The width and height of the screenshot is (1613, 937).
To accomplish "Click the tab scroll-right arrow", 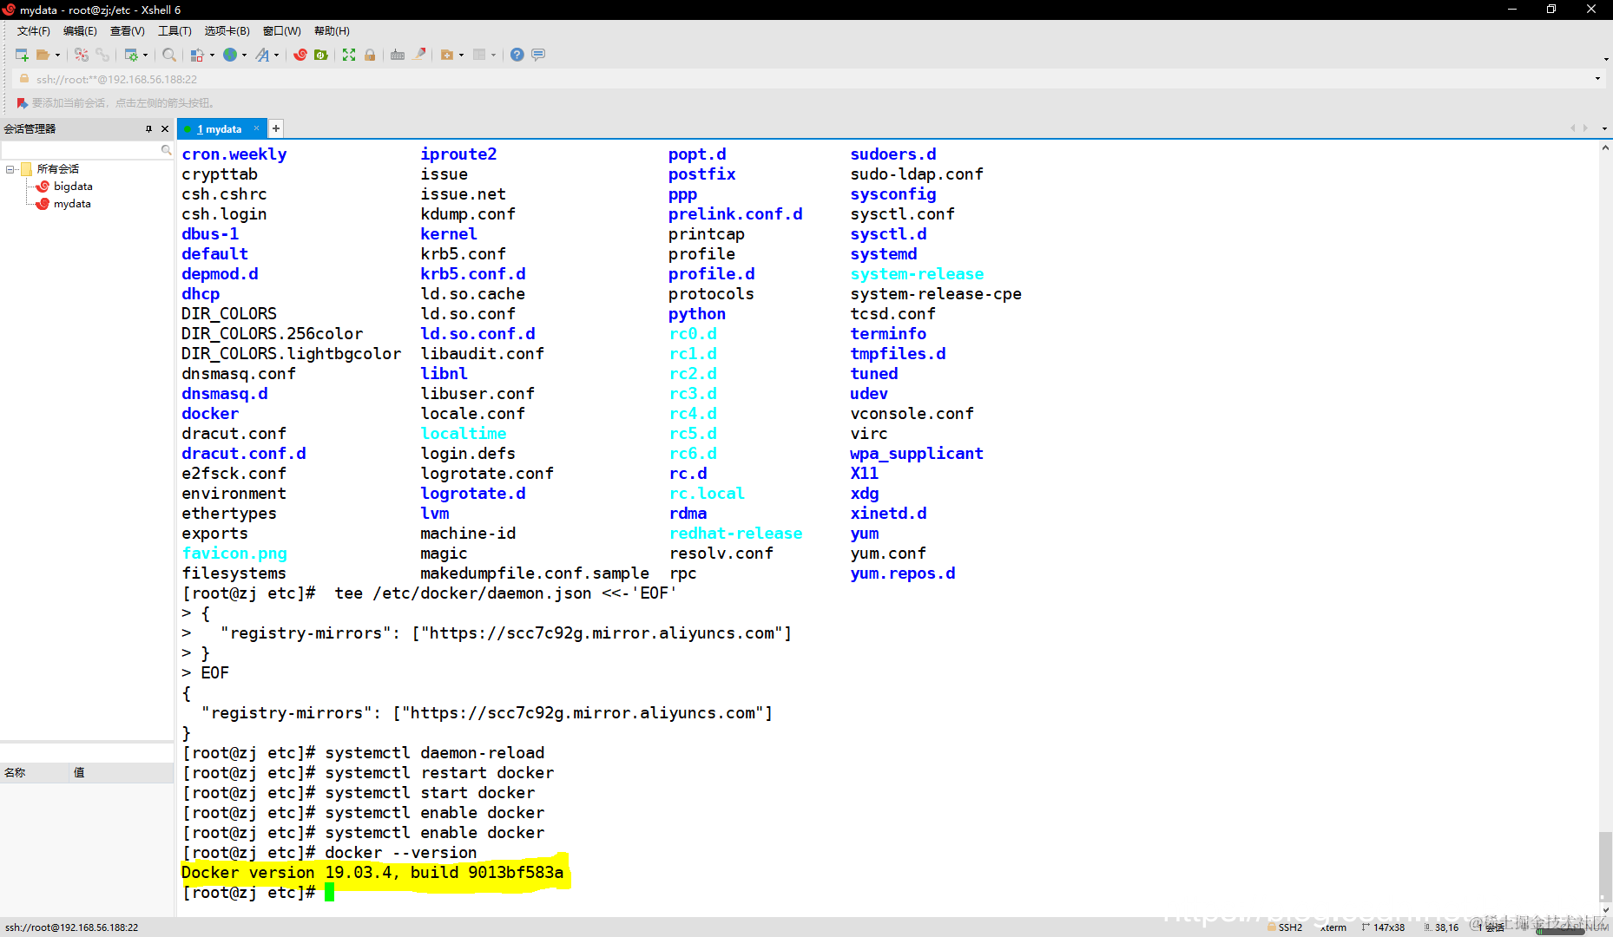I will point(1586,128).
